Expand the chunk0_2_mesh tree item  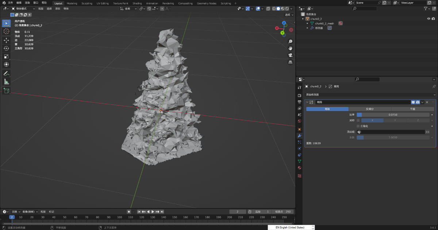(x=307, y=23)
